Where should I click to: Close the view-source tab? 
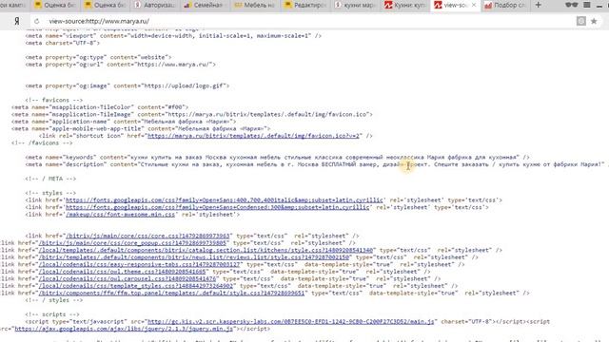click(474, 5)
